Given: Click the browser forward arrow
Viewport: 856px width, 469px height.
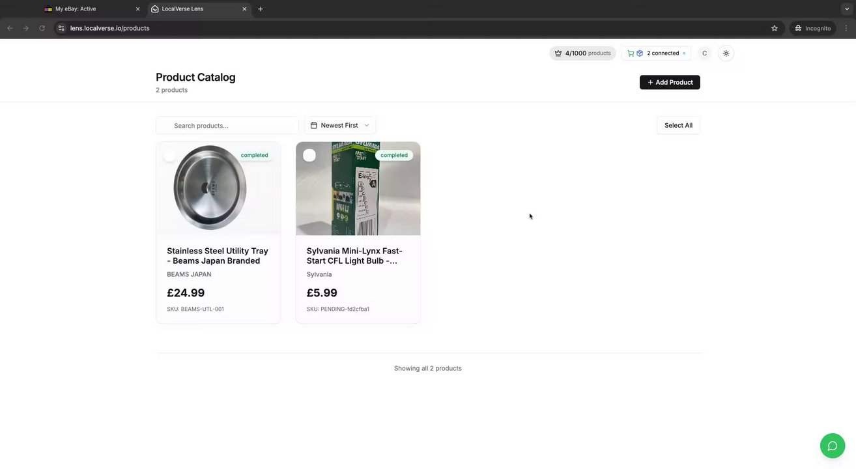Looking at the screenshot, I should click(x=26, y=28).
